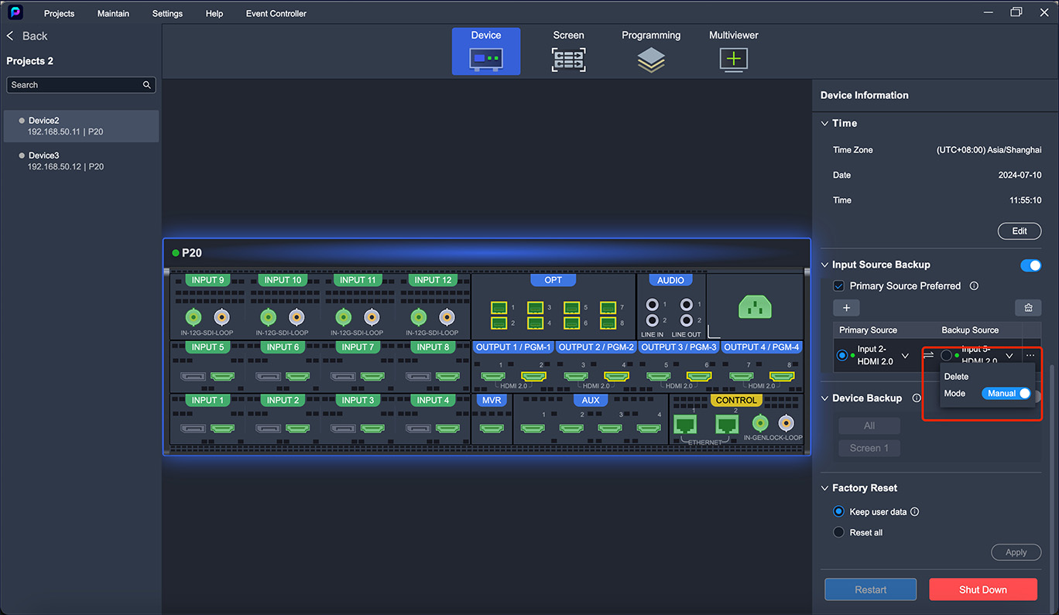Screen dimensions: 1059x615
Task: Open the Maintain menu
Action: tap(113, 13)
